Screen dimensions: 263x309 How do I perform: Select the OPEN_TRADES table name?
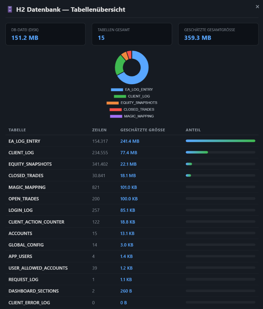point(24,199)
